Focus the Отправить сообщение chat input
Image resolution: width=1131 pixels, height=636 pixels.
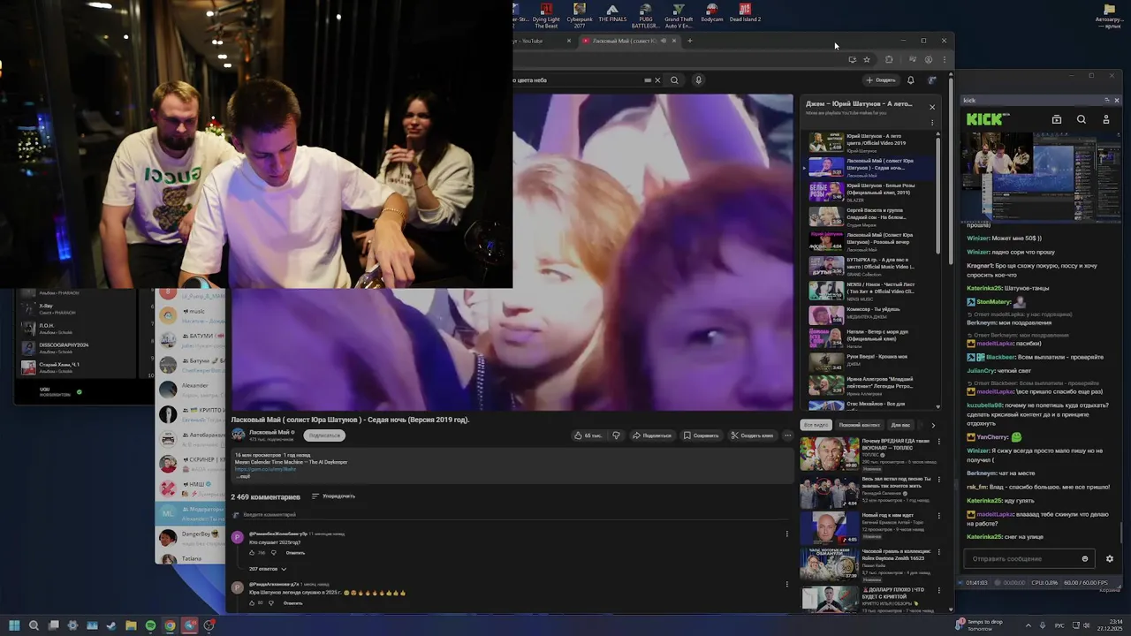click(x=1029, y=558)
